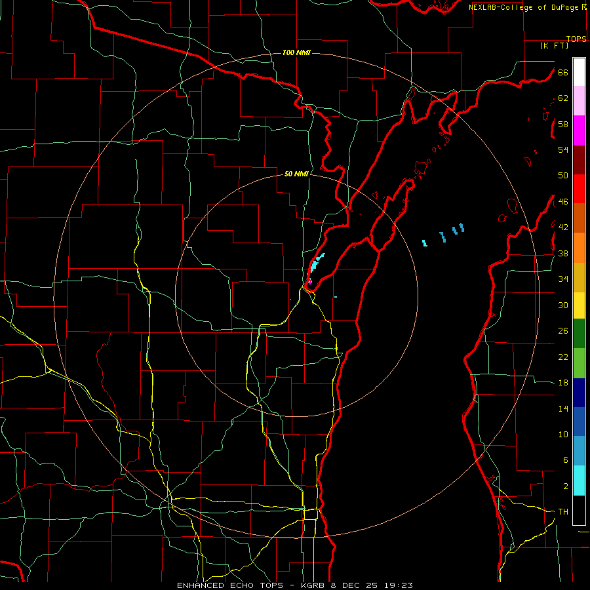Image resolution: width=590 pixels, height=590 pixels.
Task: Click the light pink swatch near 62
Action: (x=579, y=101)
